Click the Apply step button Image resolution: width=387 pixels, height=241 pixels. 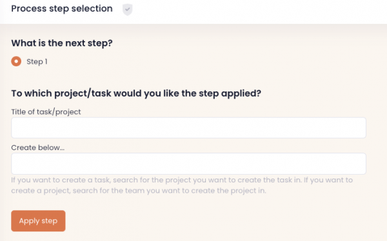(x=38, y=221)
